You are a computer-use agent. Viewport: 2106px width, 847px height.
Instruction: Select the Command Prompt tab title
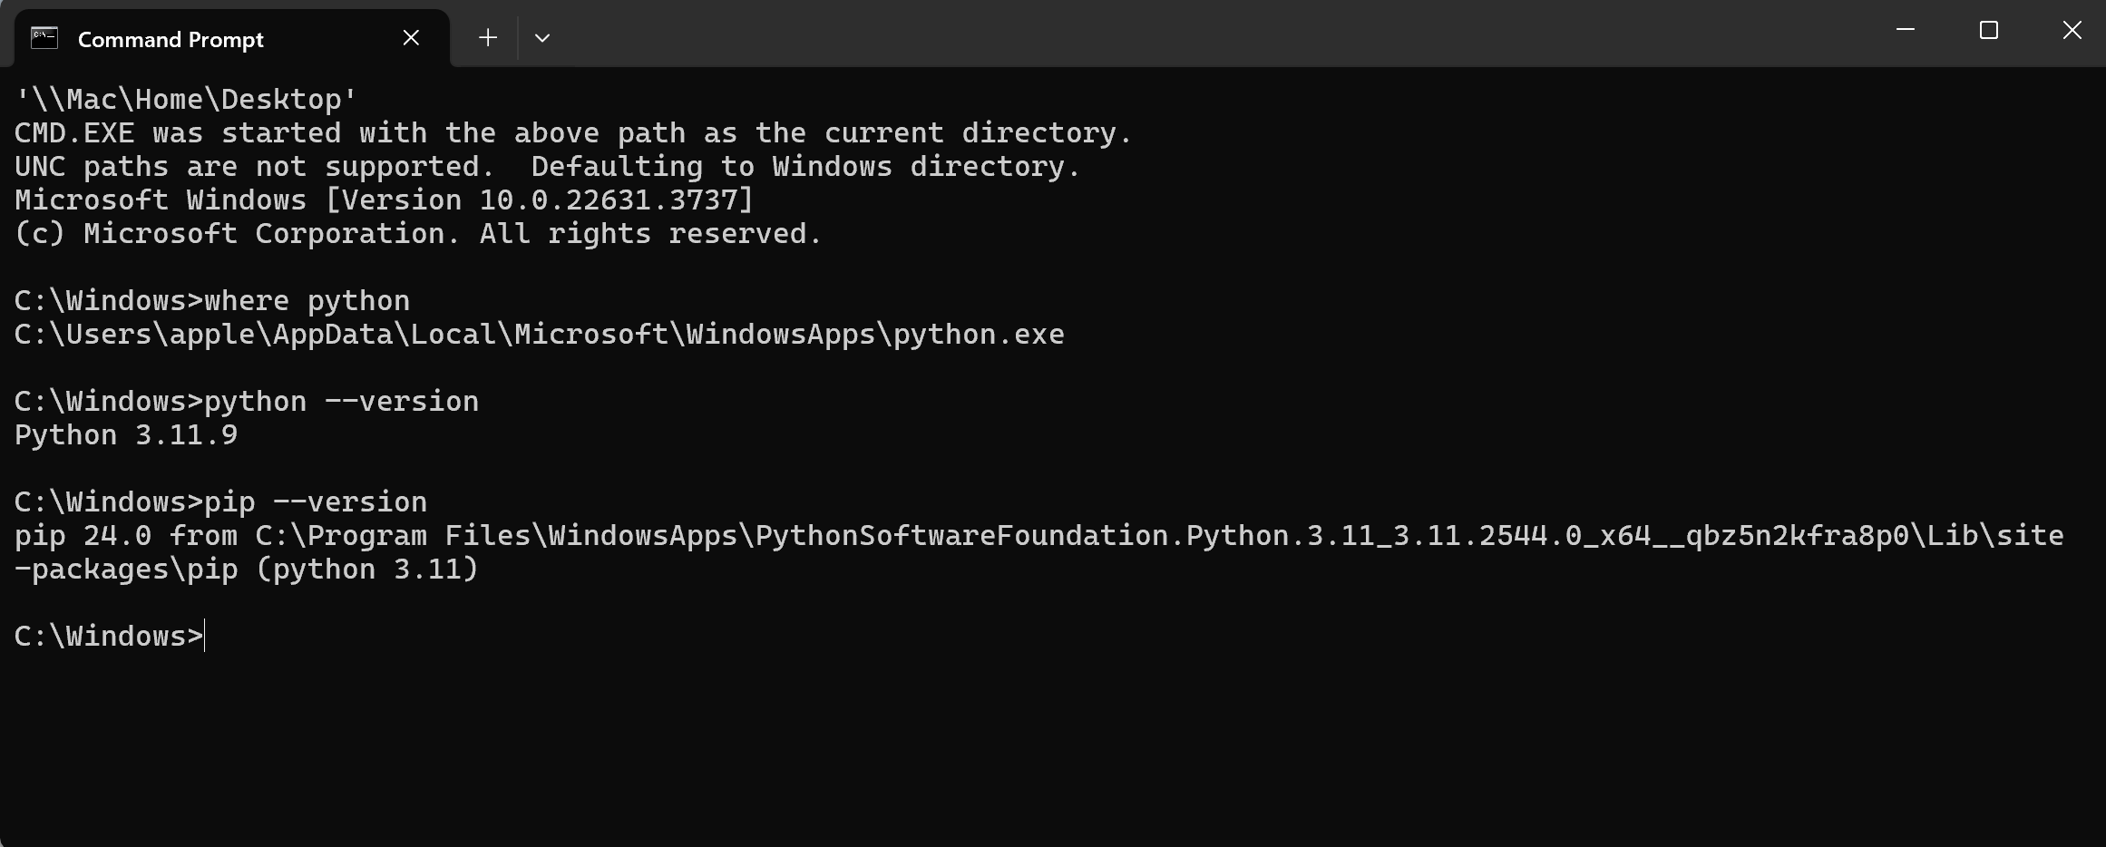(171, 39)
